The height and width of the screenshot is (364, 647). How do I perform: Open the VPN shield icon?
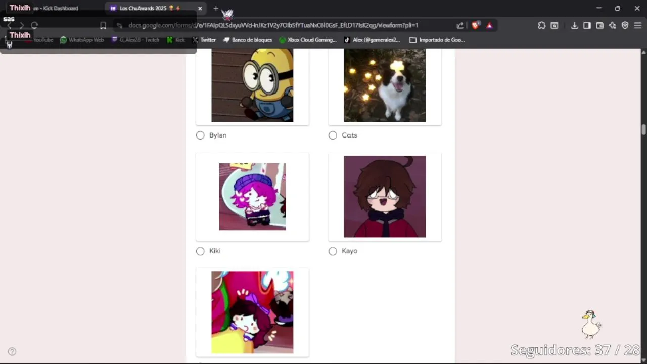(x=625, y=25)
